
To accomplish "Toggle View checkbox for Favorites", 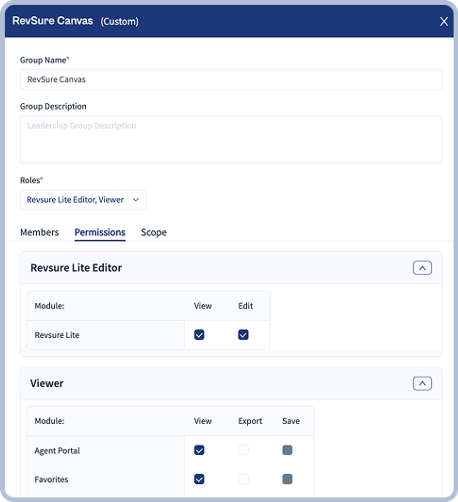I will click(199, 479).
